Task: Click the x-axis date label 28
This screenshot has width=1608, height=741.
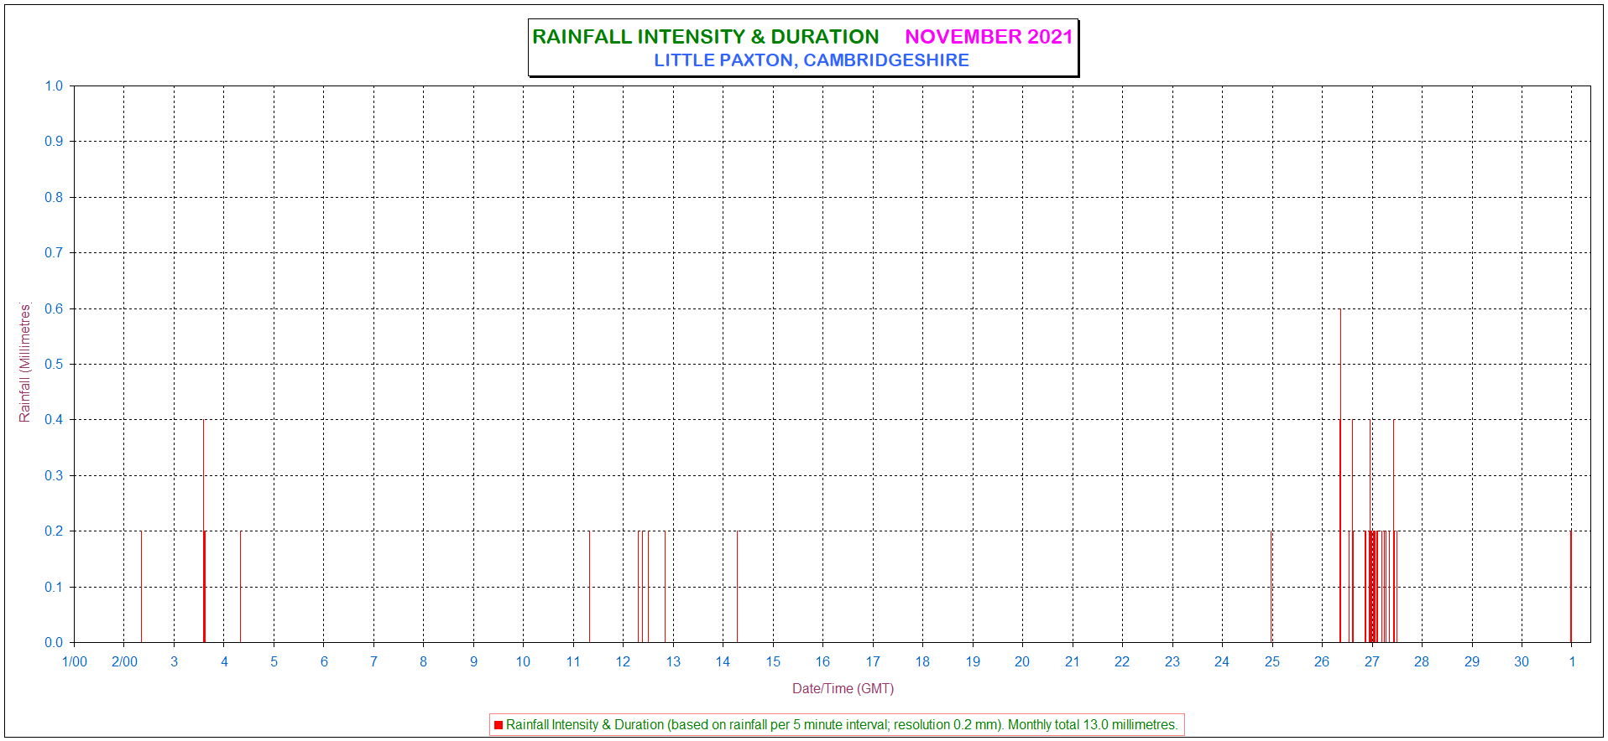Action: pyautogui.click(x=1422, y=662)
